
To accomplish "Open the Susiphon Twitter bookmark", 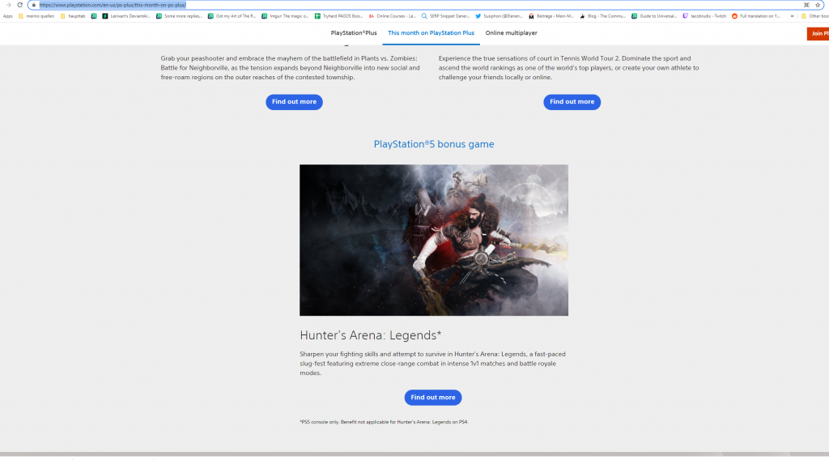I will pyautogui.click(x=499, y=16).
